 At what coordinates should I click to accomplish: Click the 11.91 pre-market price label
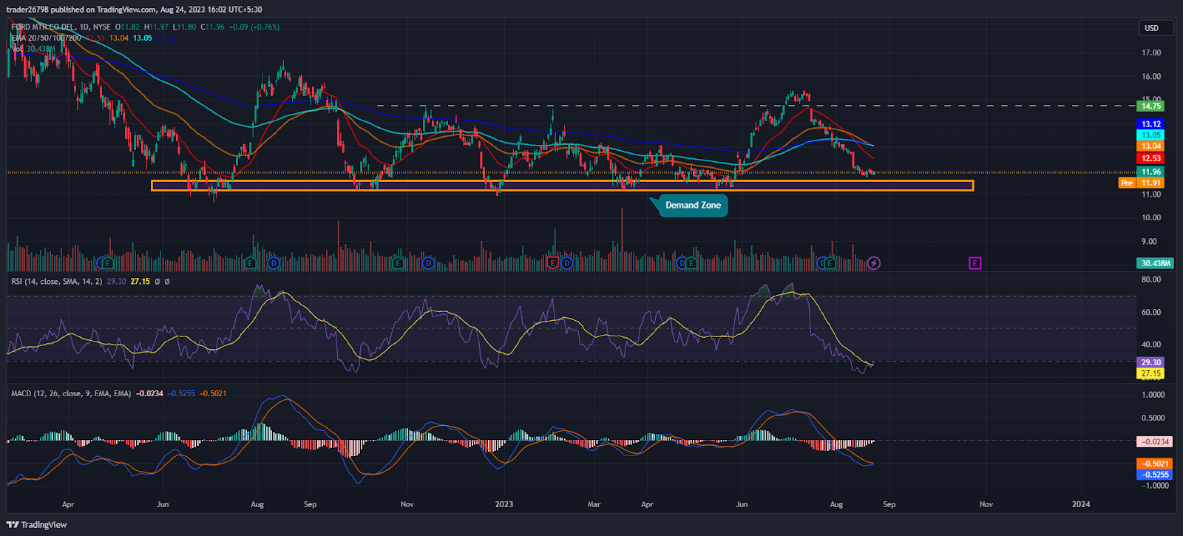1151,183
